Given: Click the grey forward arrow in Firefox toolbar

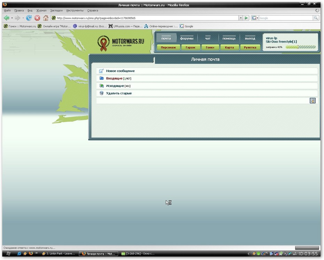Looking at the screenshot, I should click(x=18, y=18).
